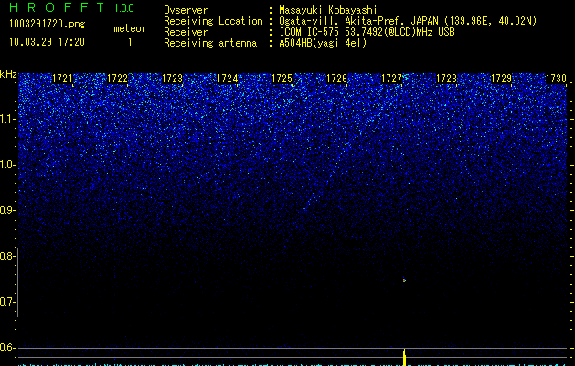Viewport: 575px width, 366px height.
Task: Click the 'Receiving Location' label
Action: tap(213, 21)
